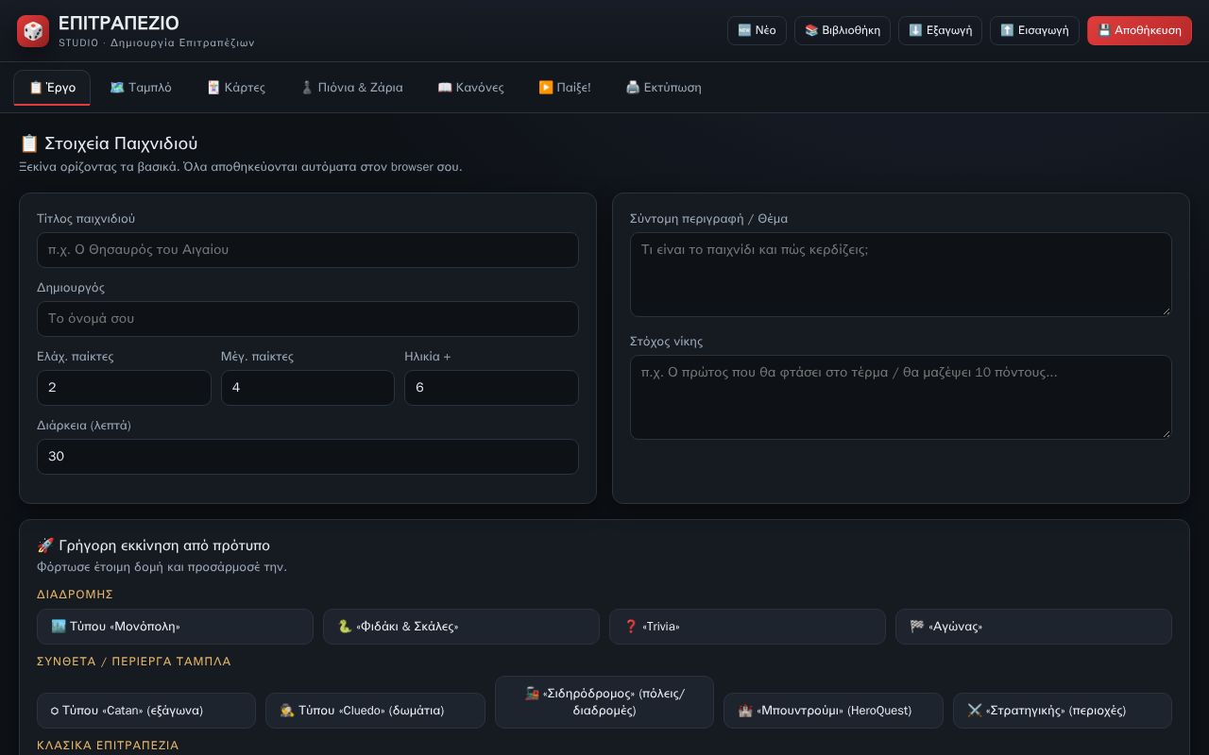
Task: Switch to the Παίξε! tab
Action: (x=565, y=88)
